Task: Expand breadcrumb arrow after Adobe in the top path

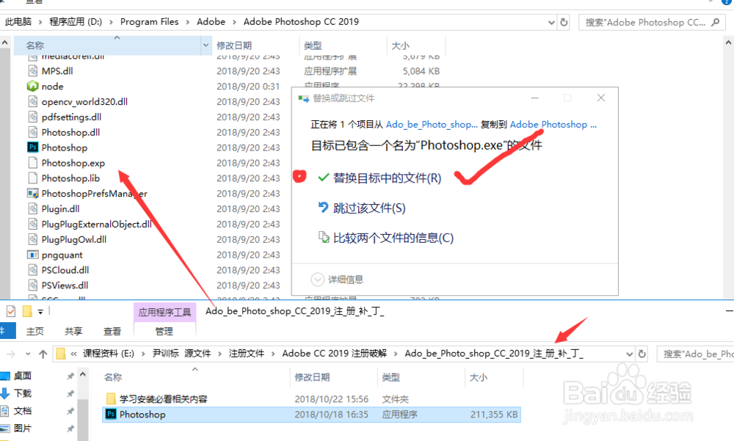Action: click(x=234, y=22)
